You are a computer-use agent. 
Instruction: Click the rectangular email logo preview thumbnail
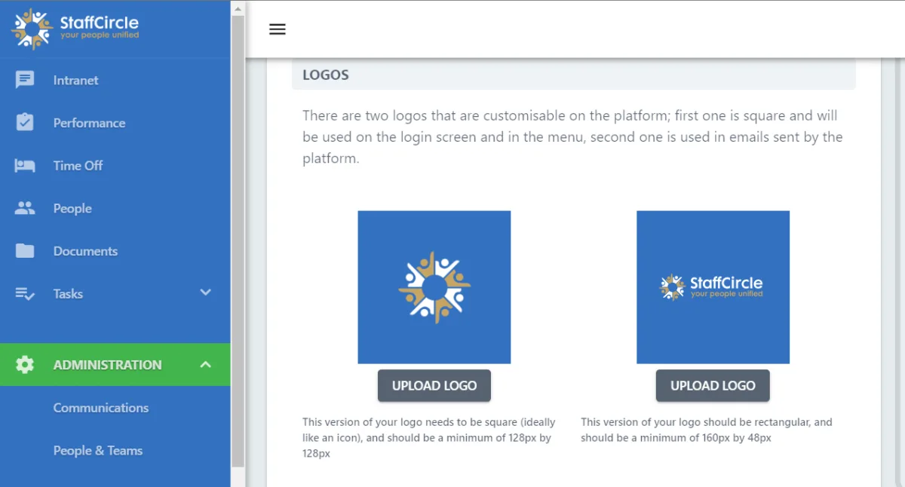click(x=713, y=287)
